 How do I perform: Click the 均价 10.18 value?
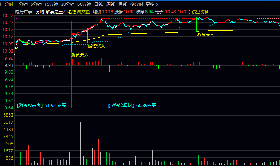(x=103, y=12)
